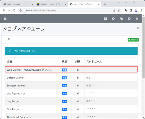Viewport: 145px width, 119px height.
Task: Open the extensions puzzle icon
Action: [x=126, y=10]
